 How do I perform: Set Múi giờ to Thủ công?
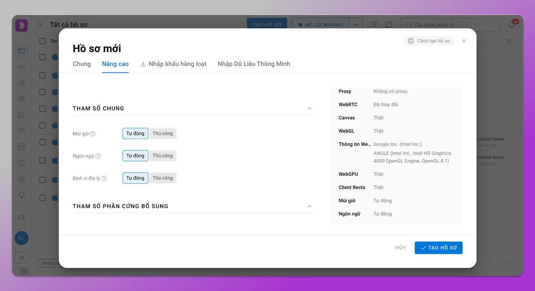[163, 133]
